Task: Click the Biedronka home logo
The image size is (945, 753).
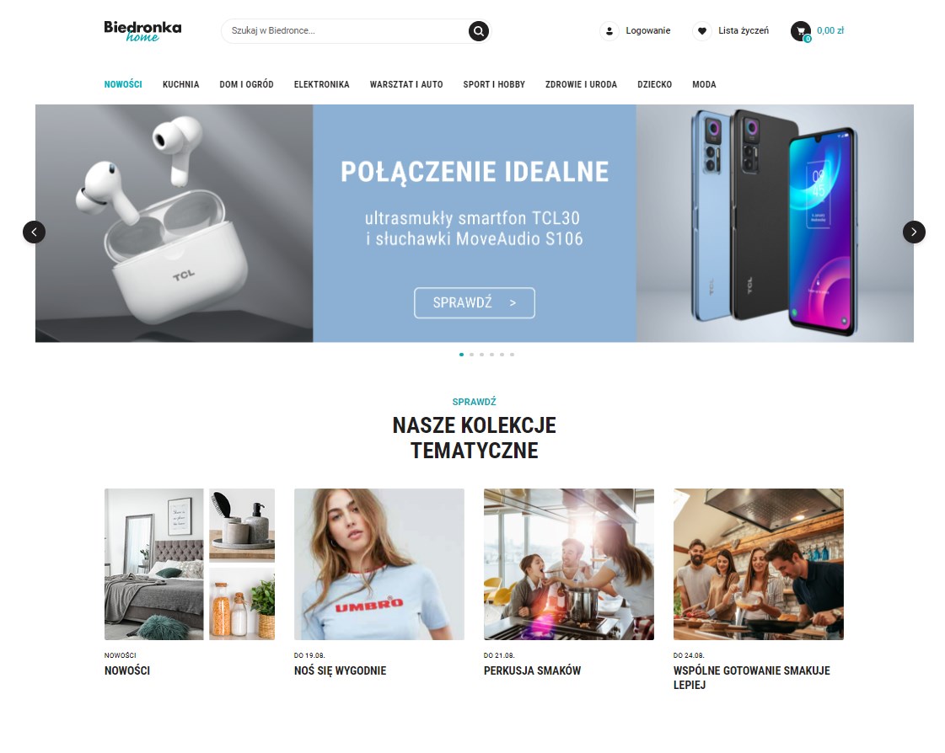Action: 142,30
